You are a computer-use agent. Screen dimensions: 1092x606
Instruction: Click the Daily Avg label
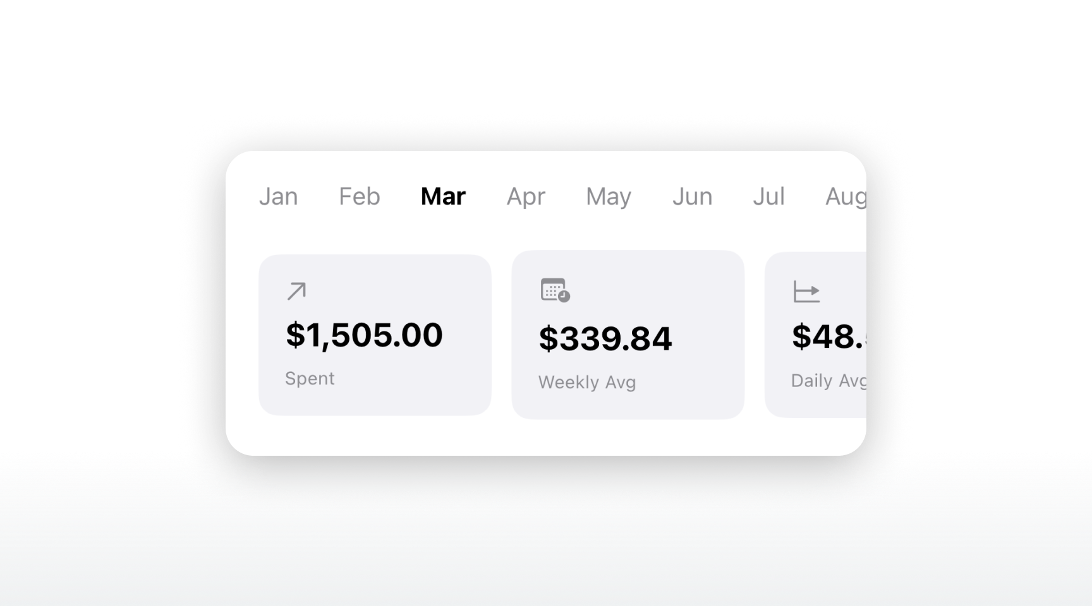[828, 381]
